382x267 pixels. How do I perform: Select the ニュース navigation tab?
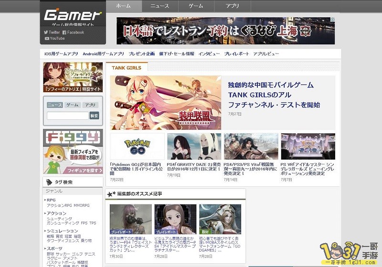[x=160, y=6]
